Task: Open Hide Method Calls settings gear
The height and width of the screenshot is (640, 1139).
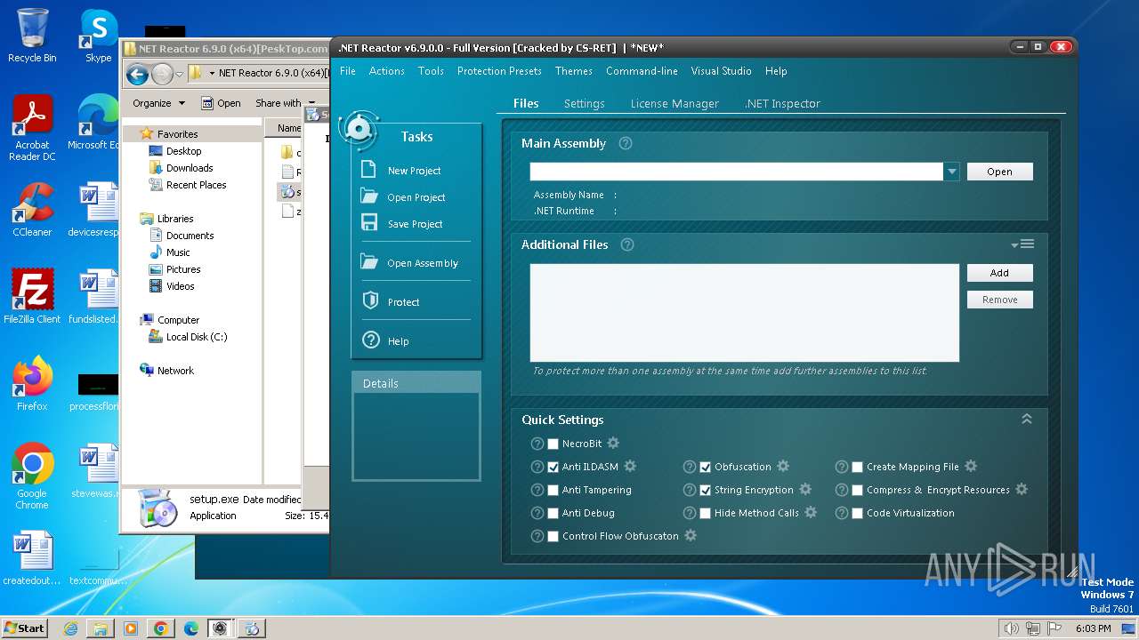Action: [x=811, y=512]
